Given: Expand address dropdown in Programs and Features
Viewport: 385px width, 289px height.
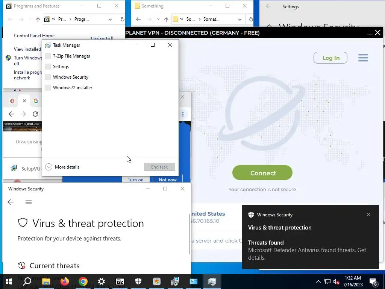Looking at the screenshot, I should coord(110,20).
